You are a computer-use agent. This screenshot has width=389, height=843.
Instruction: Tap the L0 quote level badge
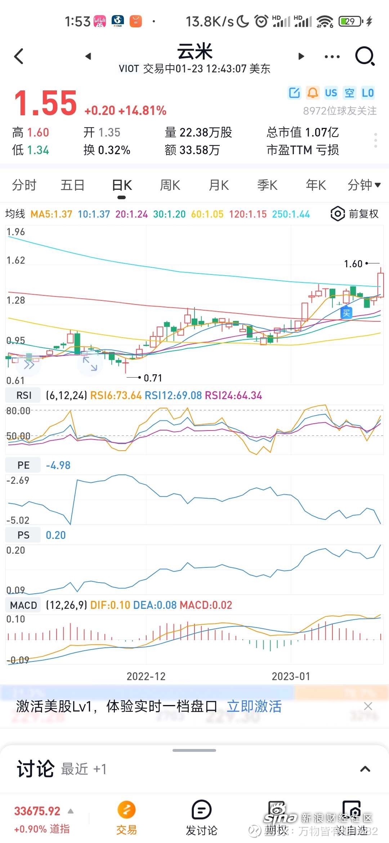click(368, 93)
